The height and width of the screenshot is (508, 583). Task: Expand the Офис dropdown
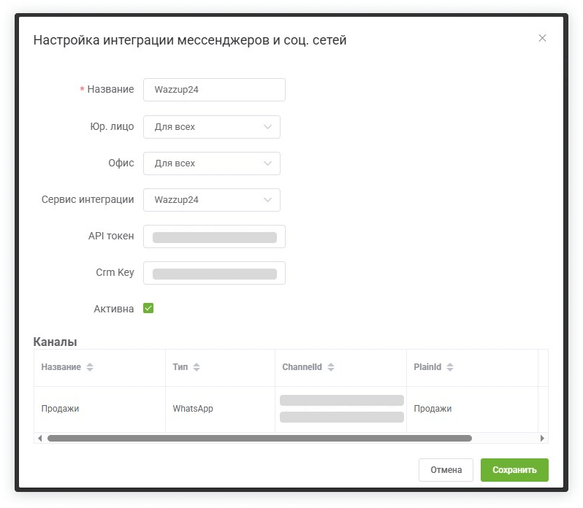click(212, 163)
